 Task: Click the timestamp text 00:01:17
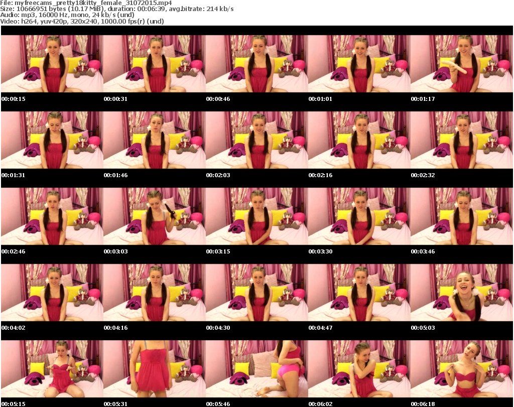(423, 99)
